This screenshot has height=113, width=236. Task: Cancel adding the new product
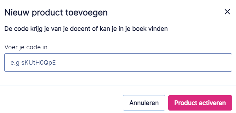click(144, 103)
